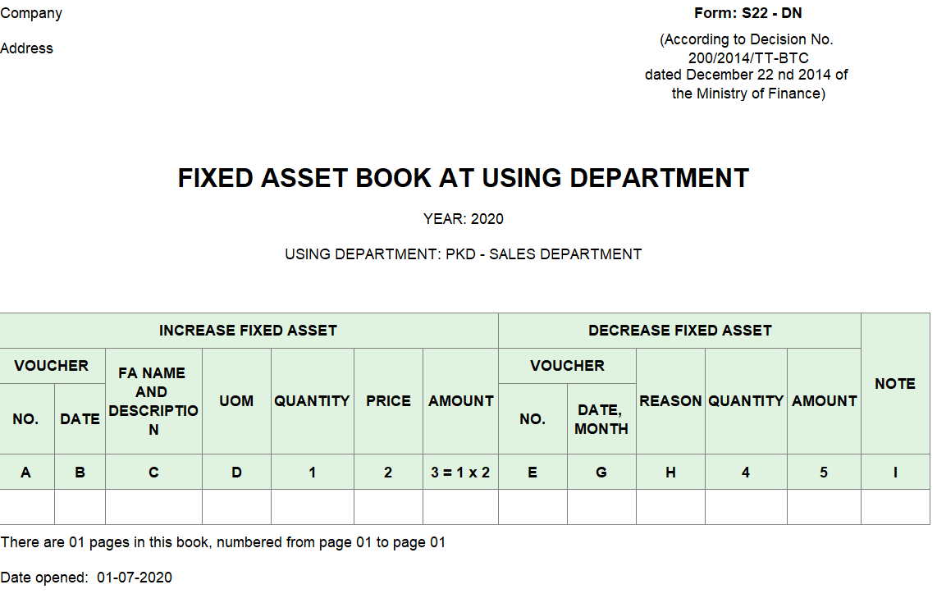Viewport: 937px width, 612px height.
Task: Click the empty cell under column C
Action: pyautogui.click(x=153, y=507)
